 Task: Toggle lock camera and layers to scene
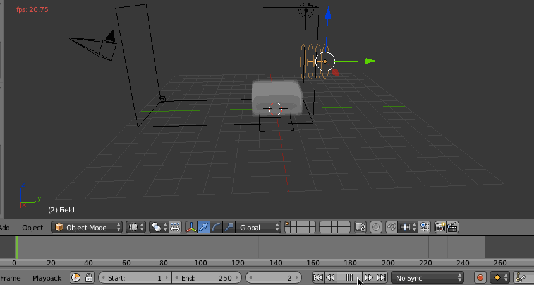(x=360, y=227)
